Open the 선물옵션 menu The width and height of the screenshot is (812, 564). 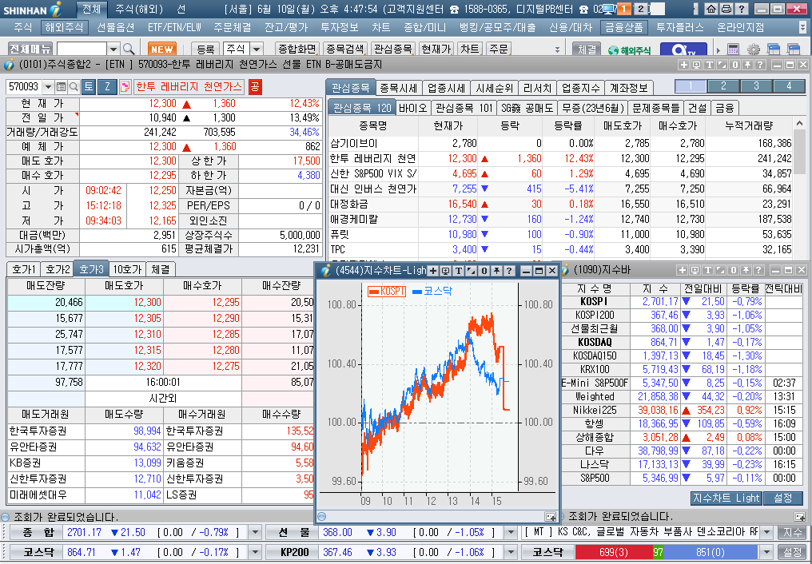[x=115, y=27]
